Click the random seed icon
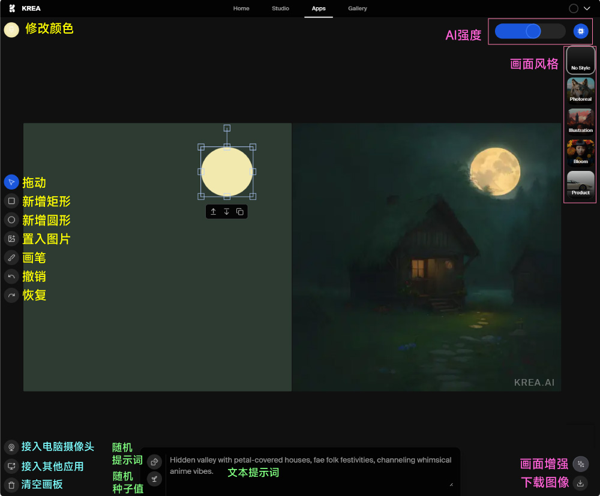The image size is (600, 496). click(154, 479)
